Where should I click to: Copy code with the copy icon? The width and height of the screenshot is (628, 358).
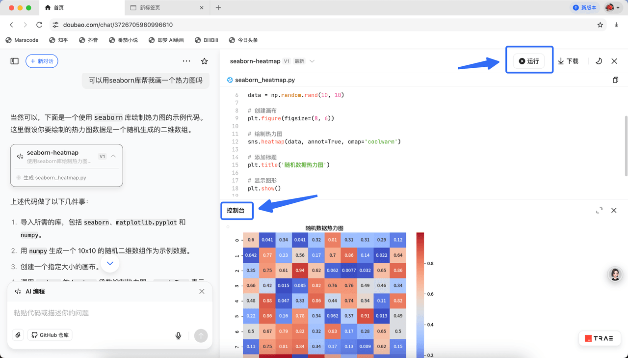615,80
